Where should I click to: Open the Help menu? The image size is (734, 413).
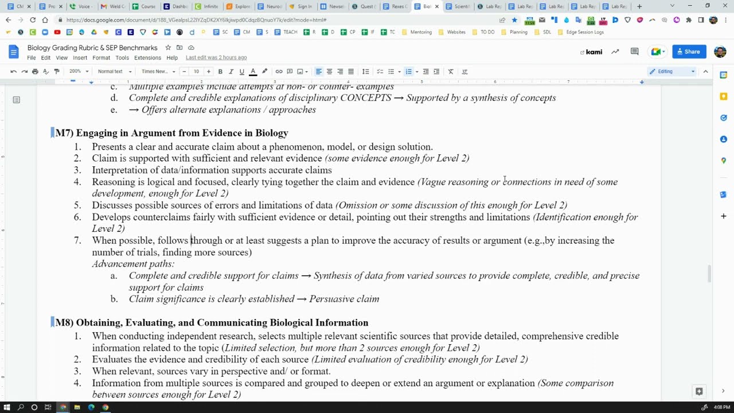(x=172, y=58)
